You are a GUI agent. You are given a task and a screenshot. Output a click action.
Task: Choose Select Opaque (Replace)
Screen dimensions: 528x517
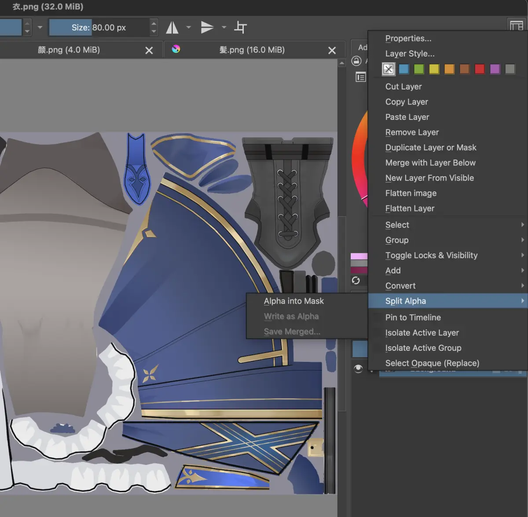(x=447, y=363)
